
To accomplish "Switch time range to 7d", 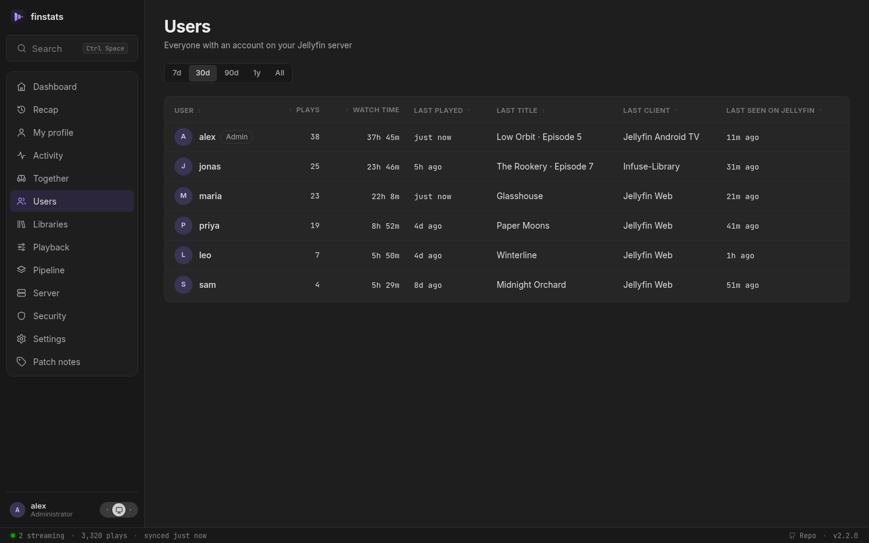I will tap(177, 73).
